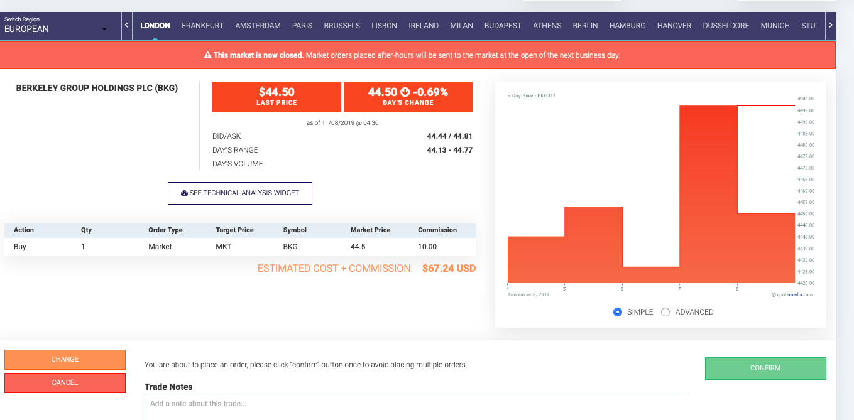Select the MILAN market tab
This screenshot has height=420, width=854.
(461, 26)
